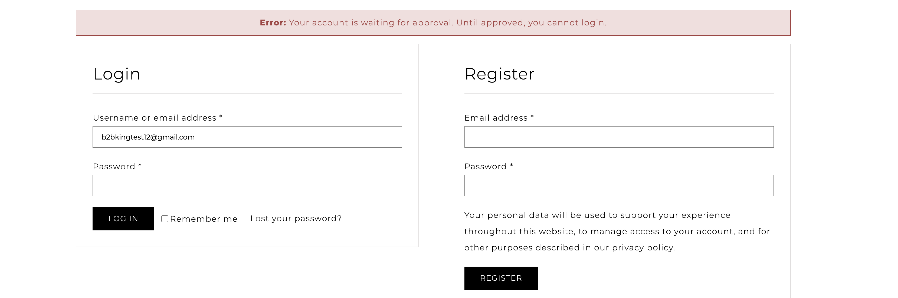Click the Password label in Login form
The image size is (898, 298).
coord(117,166)
